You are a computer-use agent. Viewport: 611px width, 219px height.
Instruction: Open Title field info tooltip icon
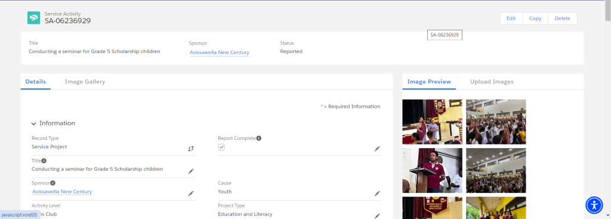(x=44, y=160)
